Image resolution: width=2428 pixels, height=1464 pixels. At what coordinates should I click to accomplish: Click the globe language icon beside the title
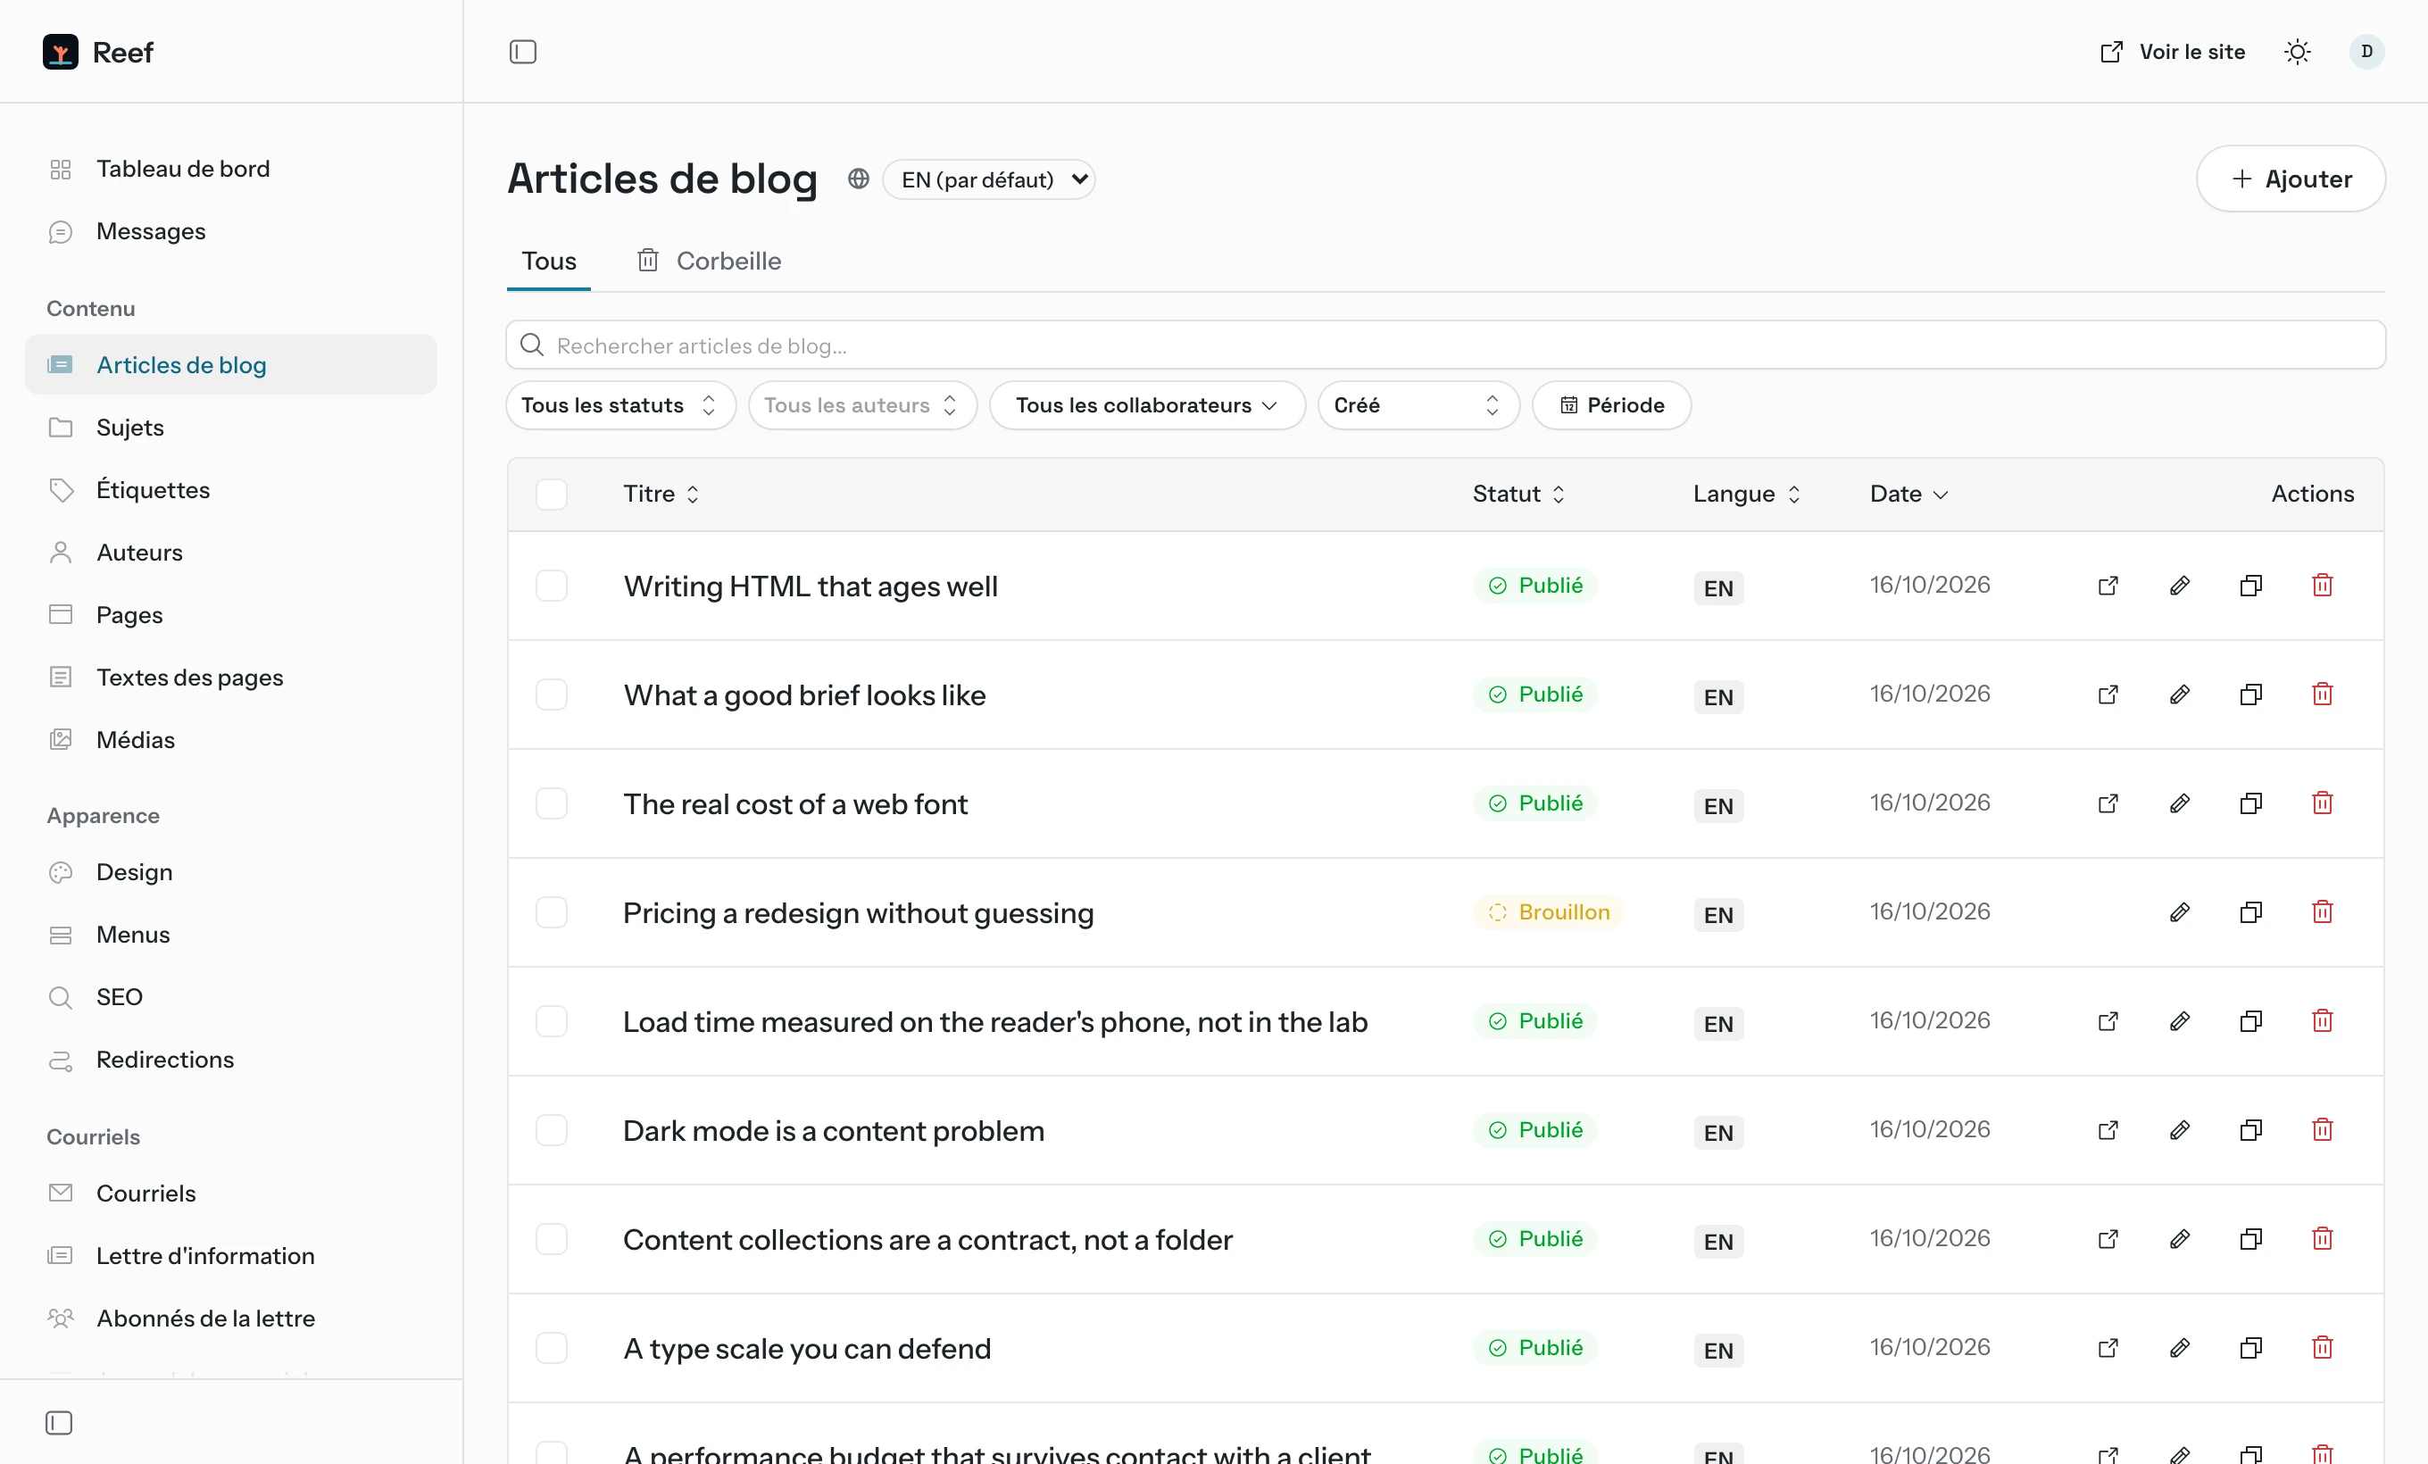point(858,179)
